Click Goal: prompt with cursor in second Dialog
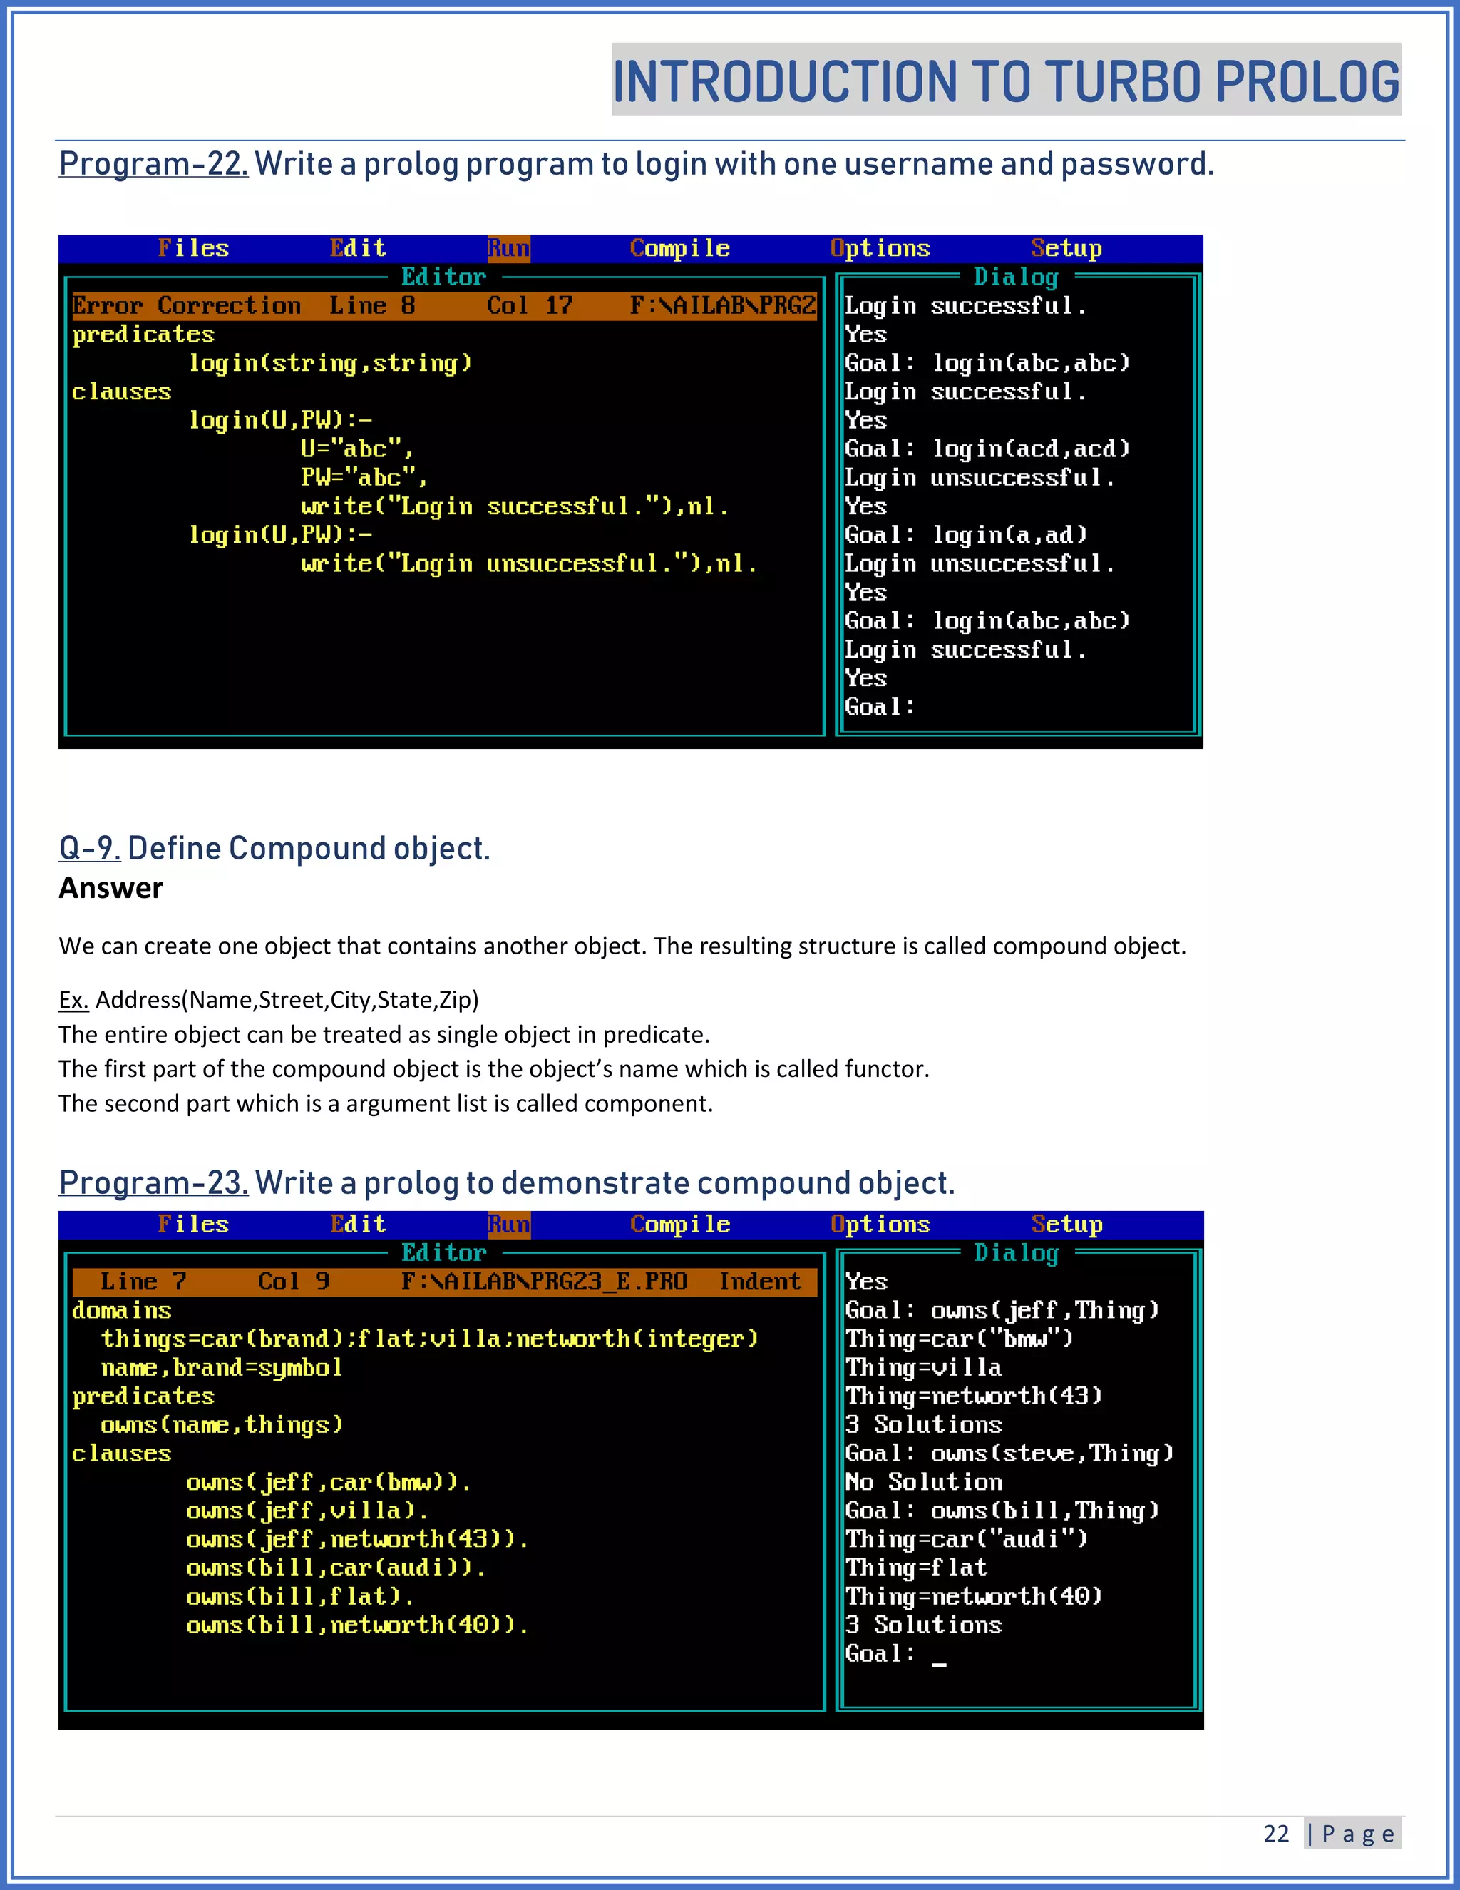 pos(896,1654)
